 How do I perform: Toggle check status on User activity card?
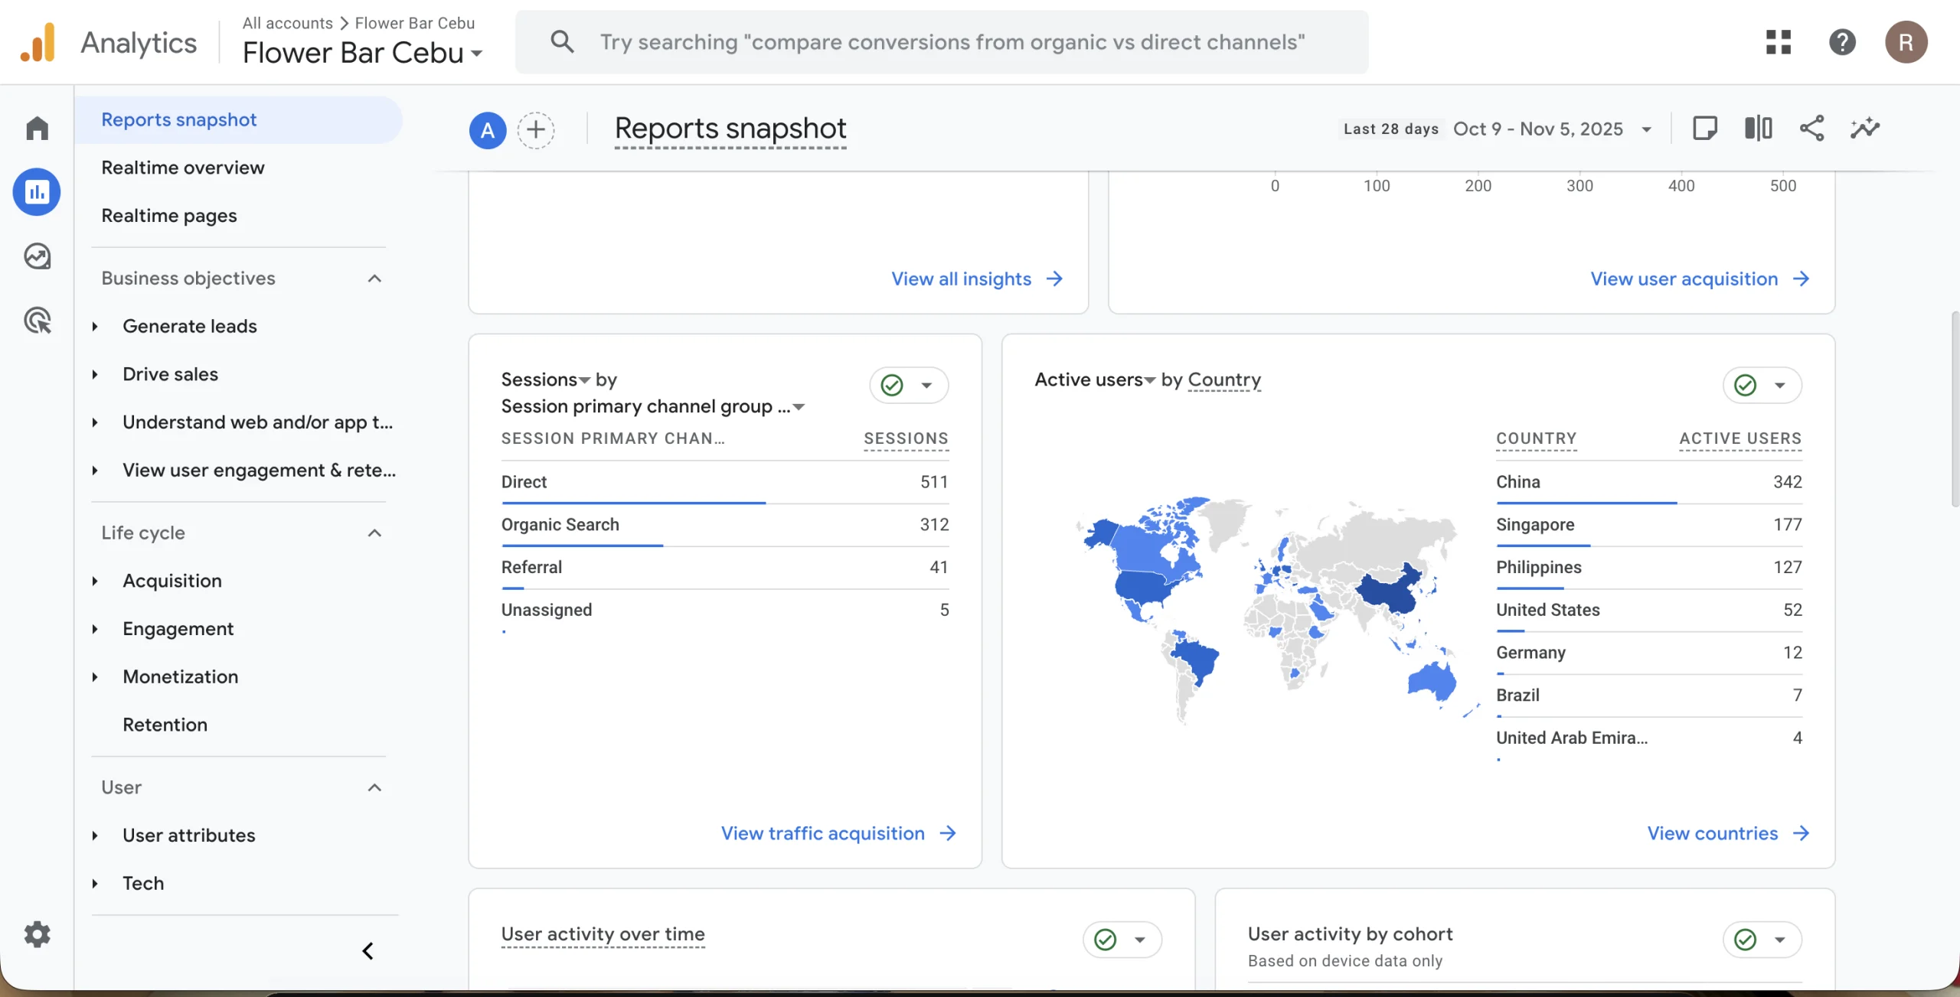[1106, 940]
